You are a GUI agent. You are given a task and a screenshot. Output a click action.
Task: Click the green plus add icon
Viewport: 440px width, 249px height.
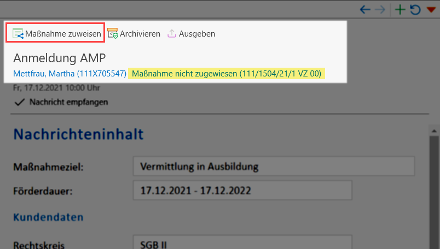[400, 10]
